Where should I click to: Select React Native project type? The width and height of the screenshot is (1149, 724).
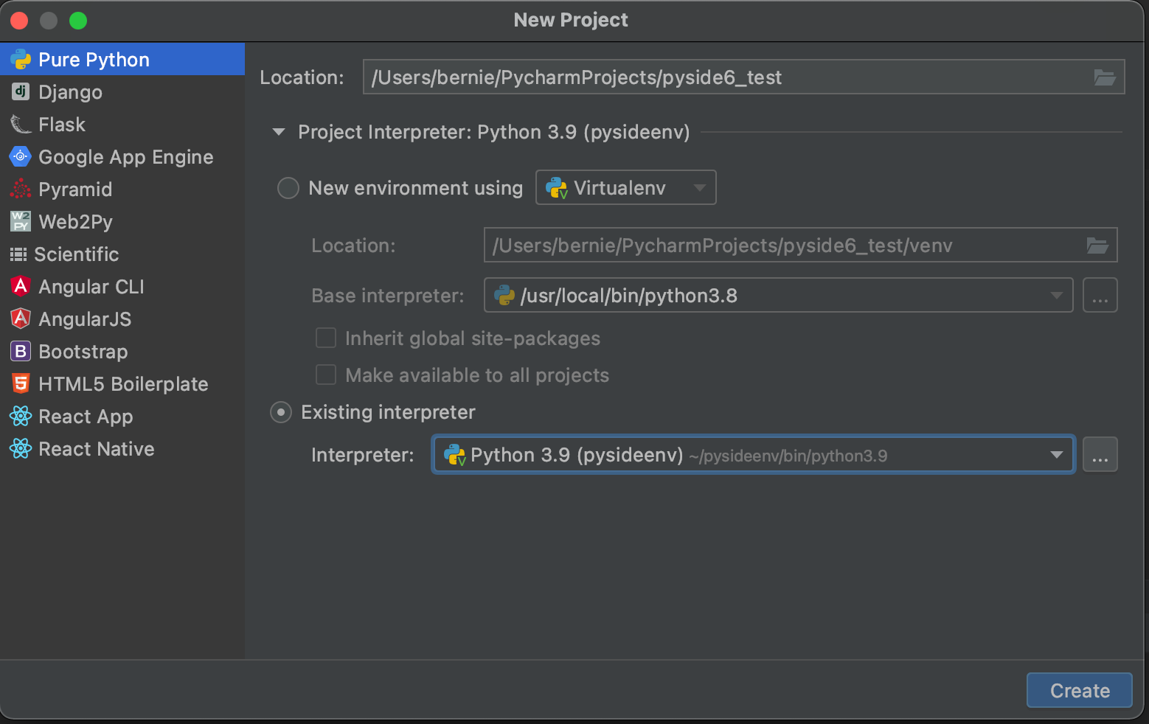[x=96, y=449]
